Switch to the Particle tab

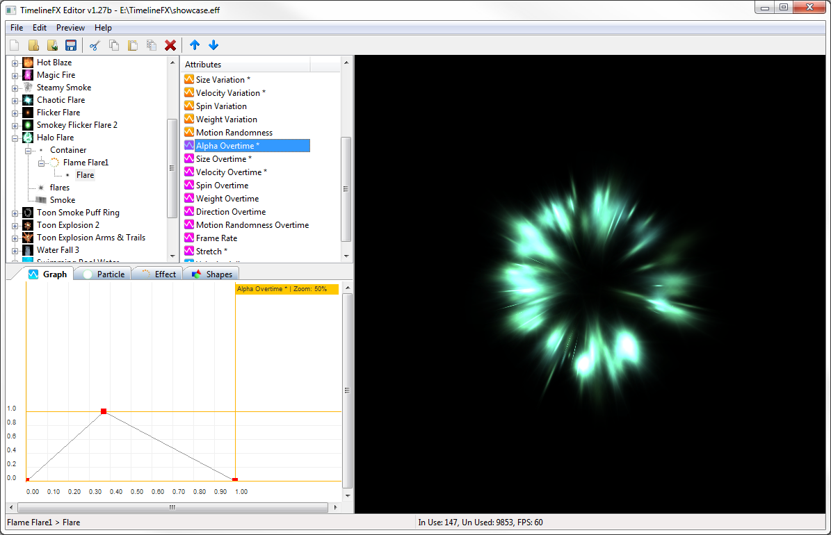(x=103, y=274)
